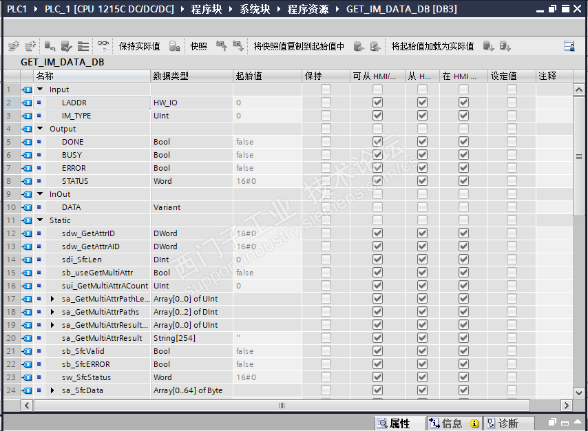
Task: Expand the sa_GetMultiAttrResult... array in row 19
Action: (x=52, y=325)
